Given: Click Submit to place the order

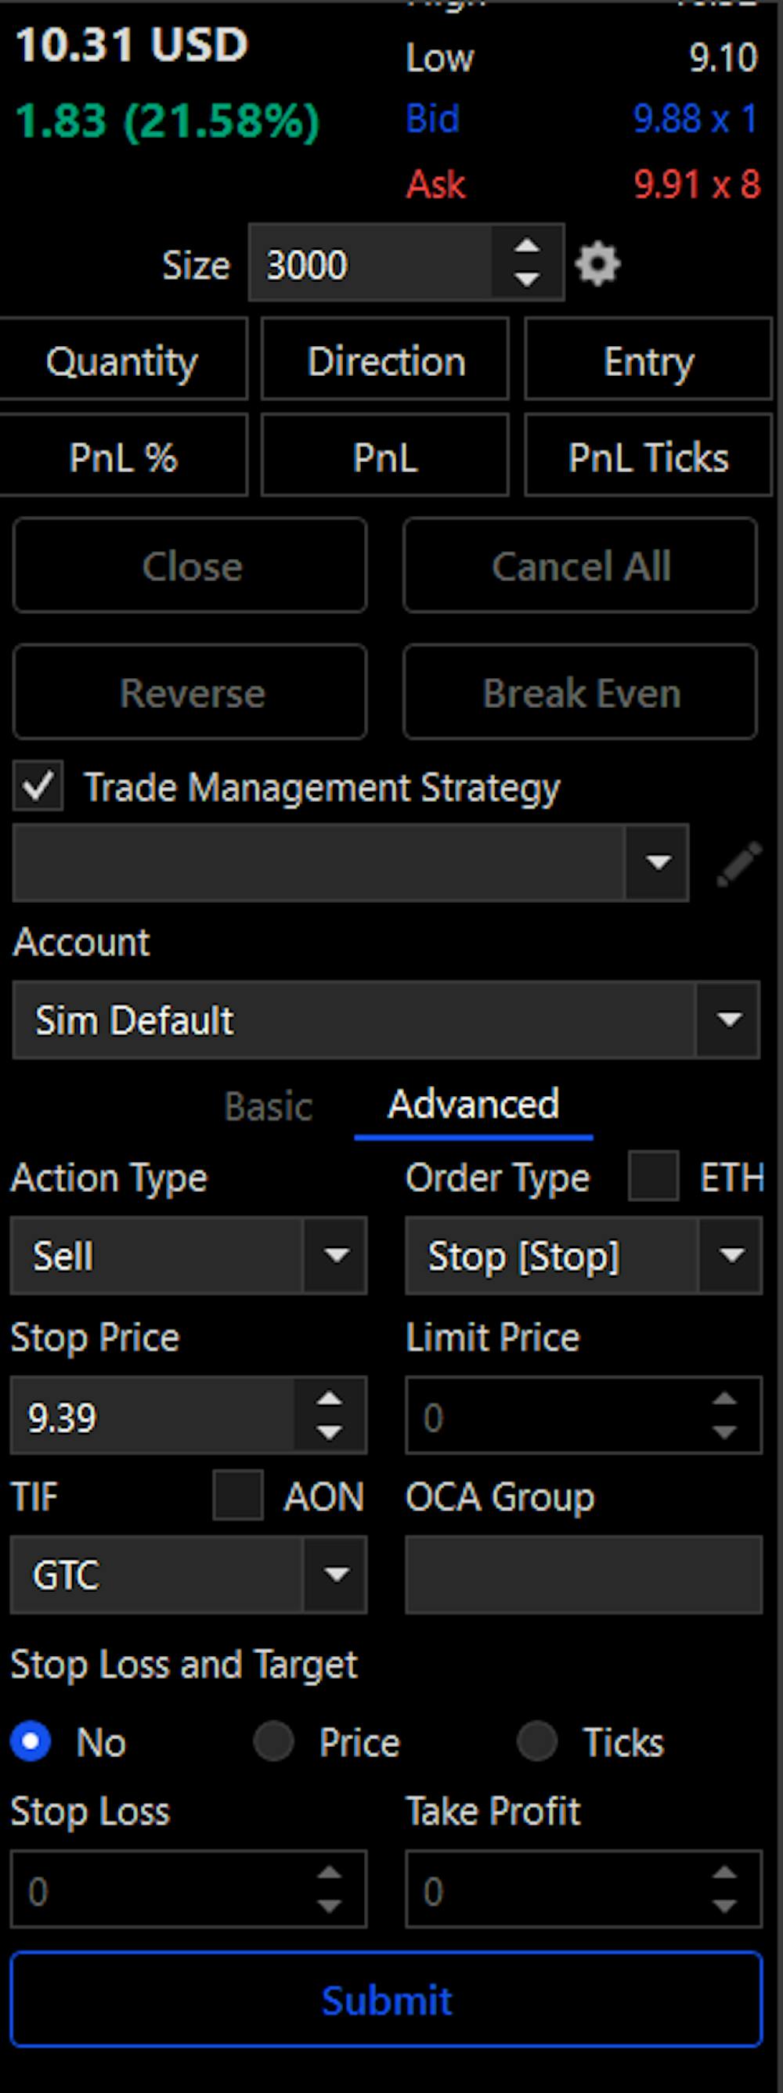Looking at the screenshot, I should tap(388, 2003).
